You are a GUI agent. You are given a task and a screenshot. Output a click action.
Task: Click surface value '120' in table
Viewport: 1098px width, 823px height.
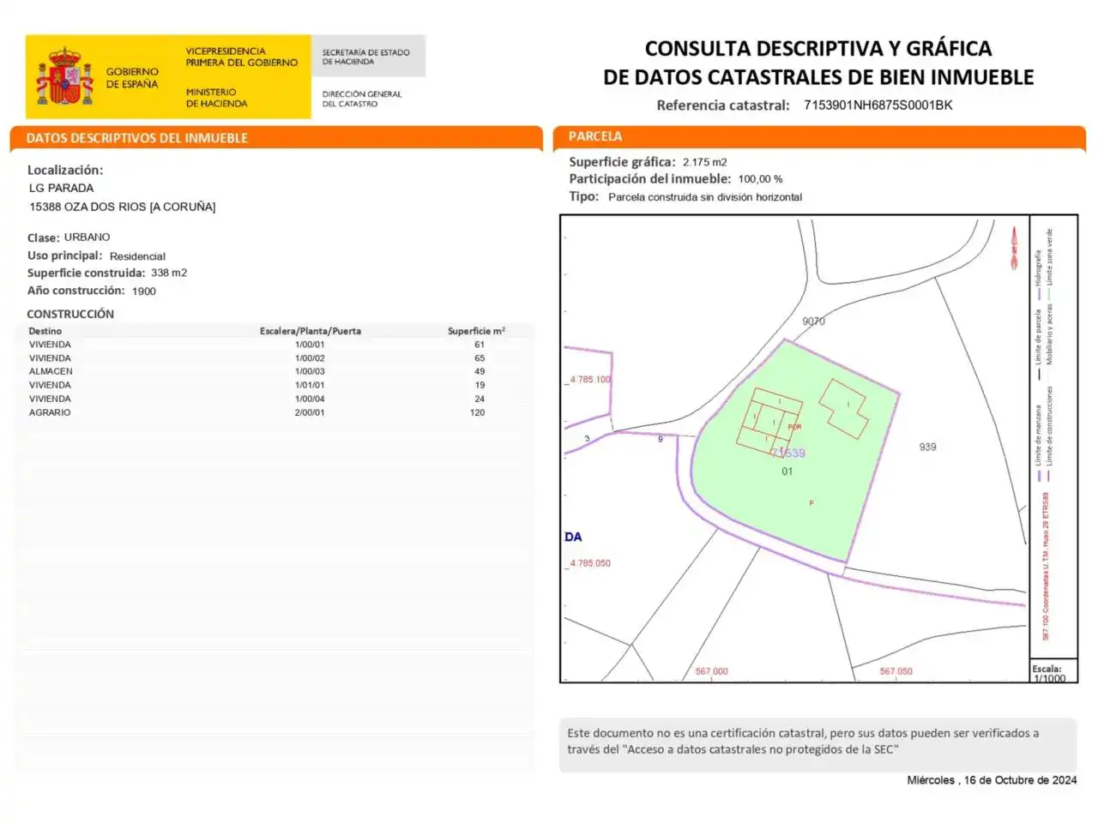478,412
